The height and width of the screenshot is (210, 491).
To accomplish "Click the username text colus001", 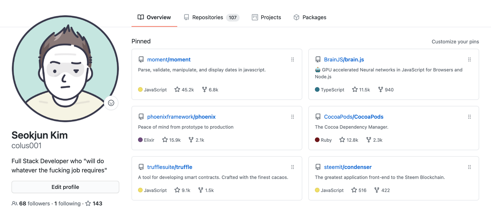I will point(26,146).
